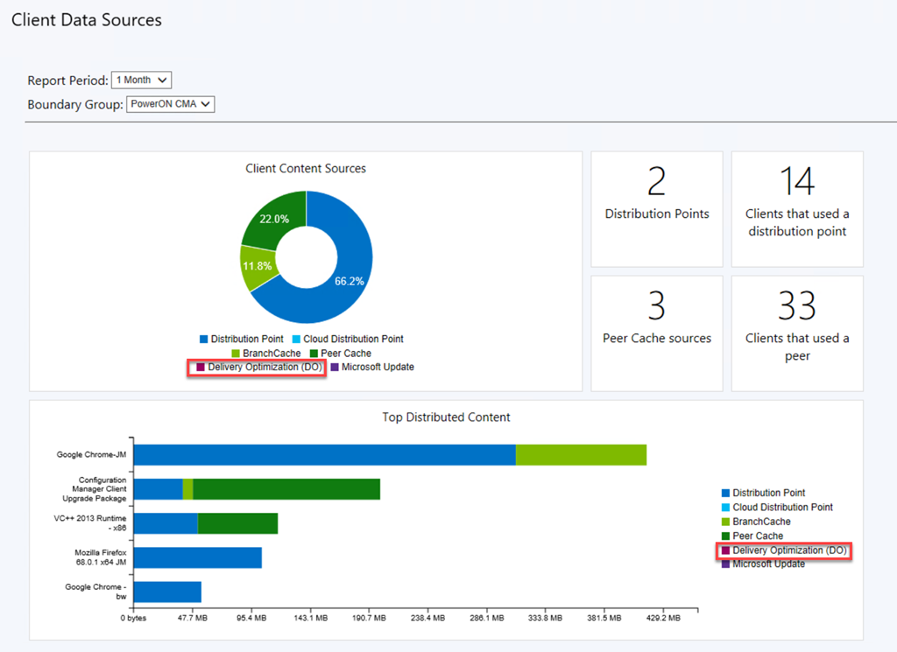
Task: Open the Report Period dropdown
Action: tap(141, 80)
